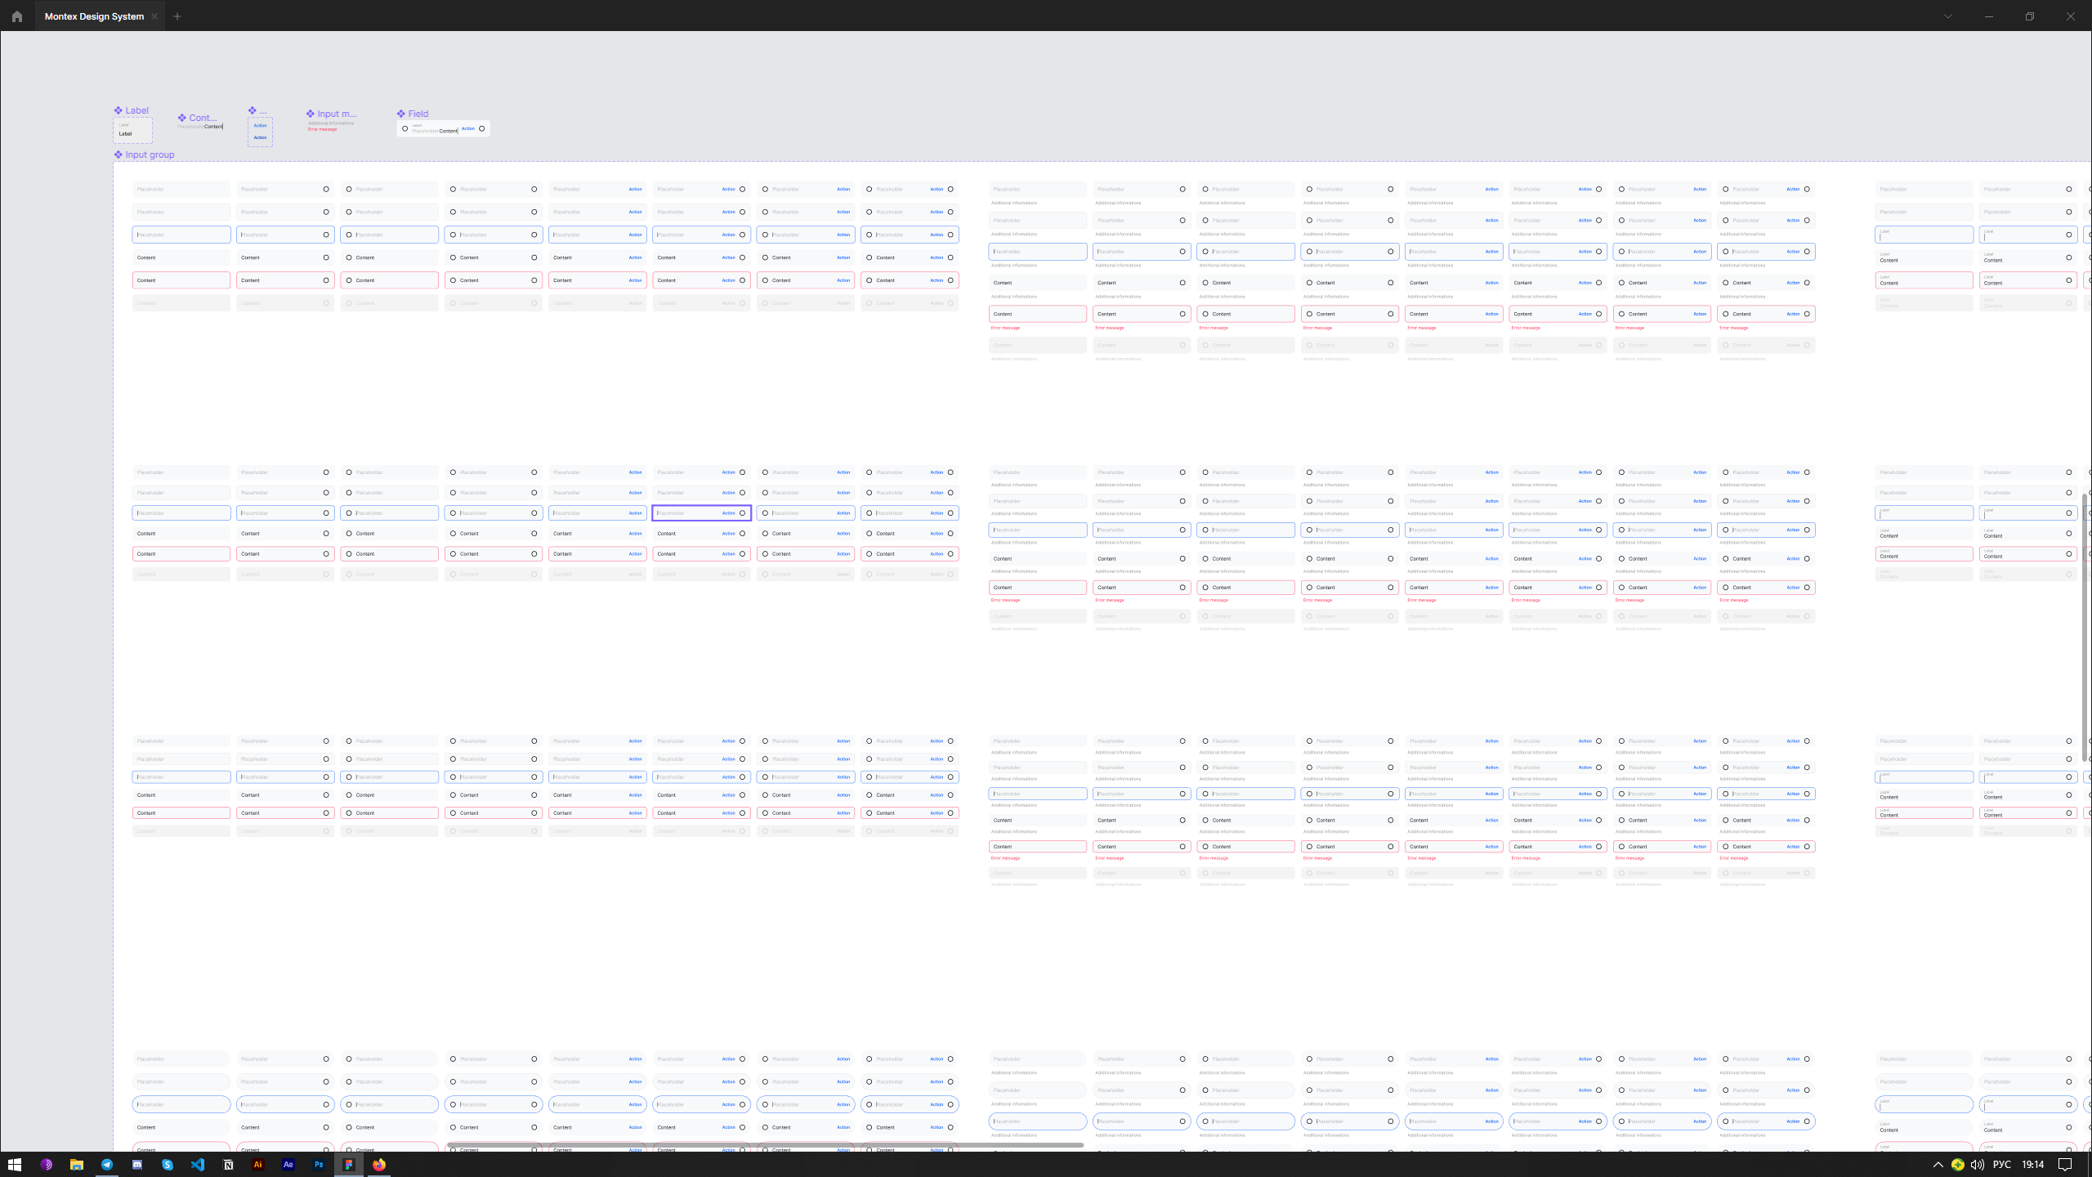Launch Adobe Illustrator from taskbar
The image size is (2092, 1177).
(x=258, y=1165)
